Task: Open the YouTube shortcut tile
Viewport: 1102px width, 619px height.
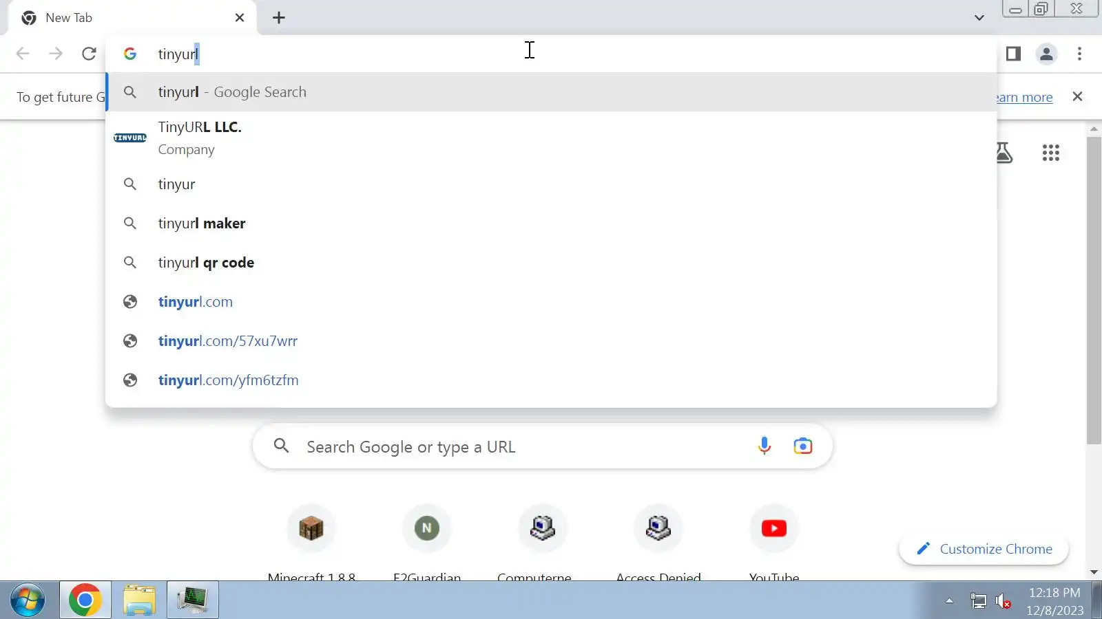Action: (x=774, y=542)
